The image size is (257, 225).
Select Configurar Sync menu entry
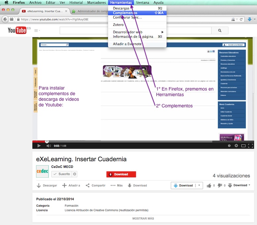click(137, 18)
